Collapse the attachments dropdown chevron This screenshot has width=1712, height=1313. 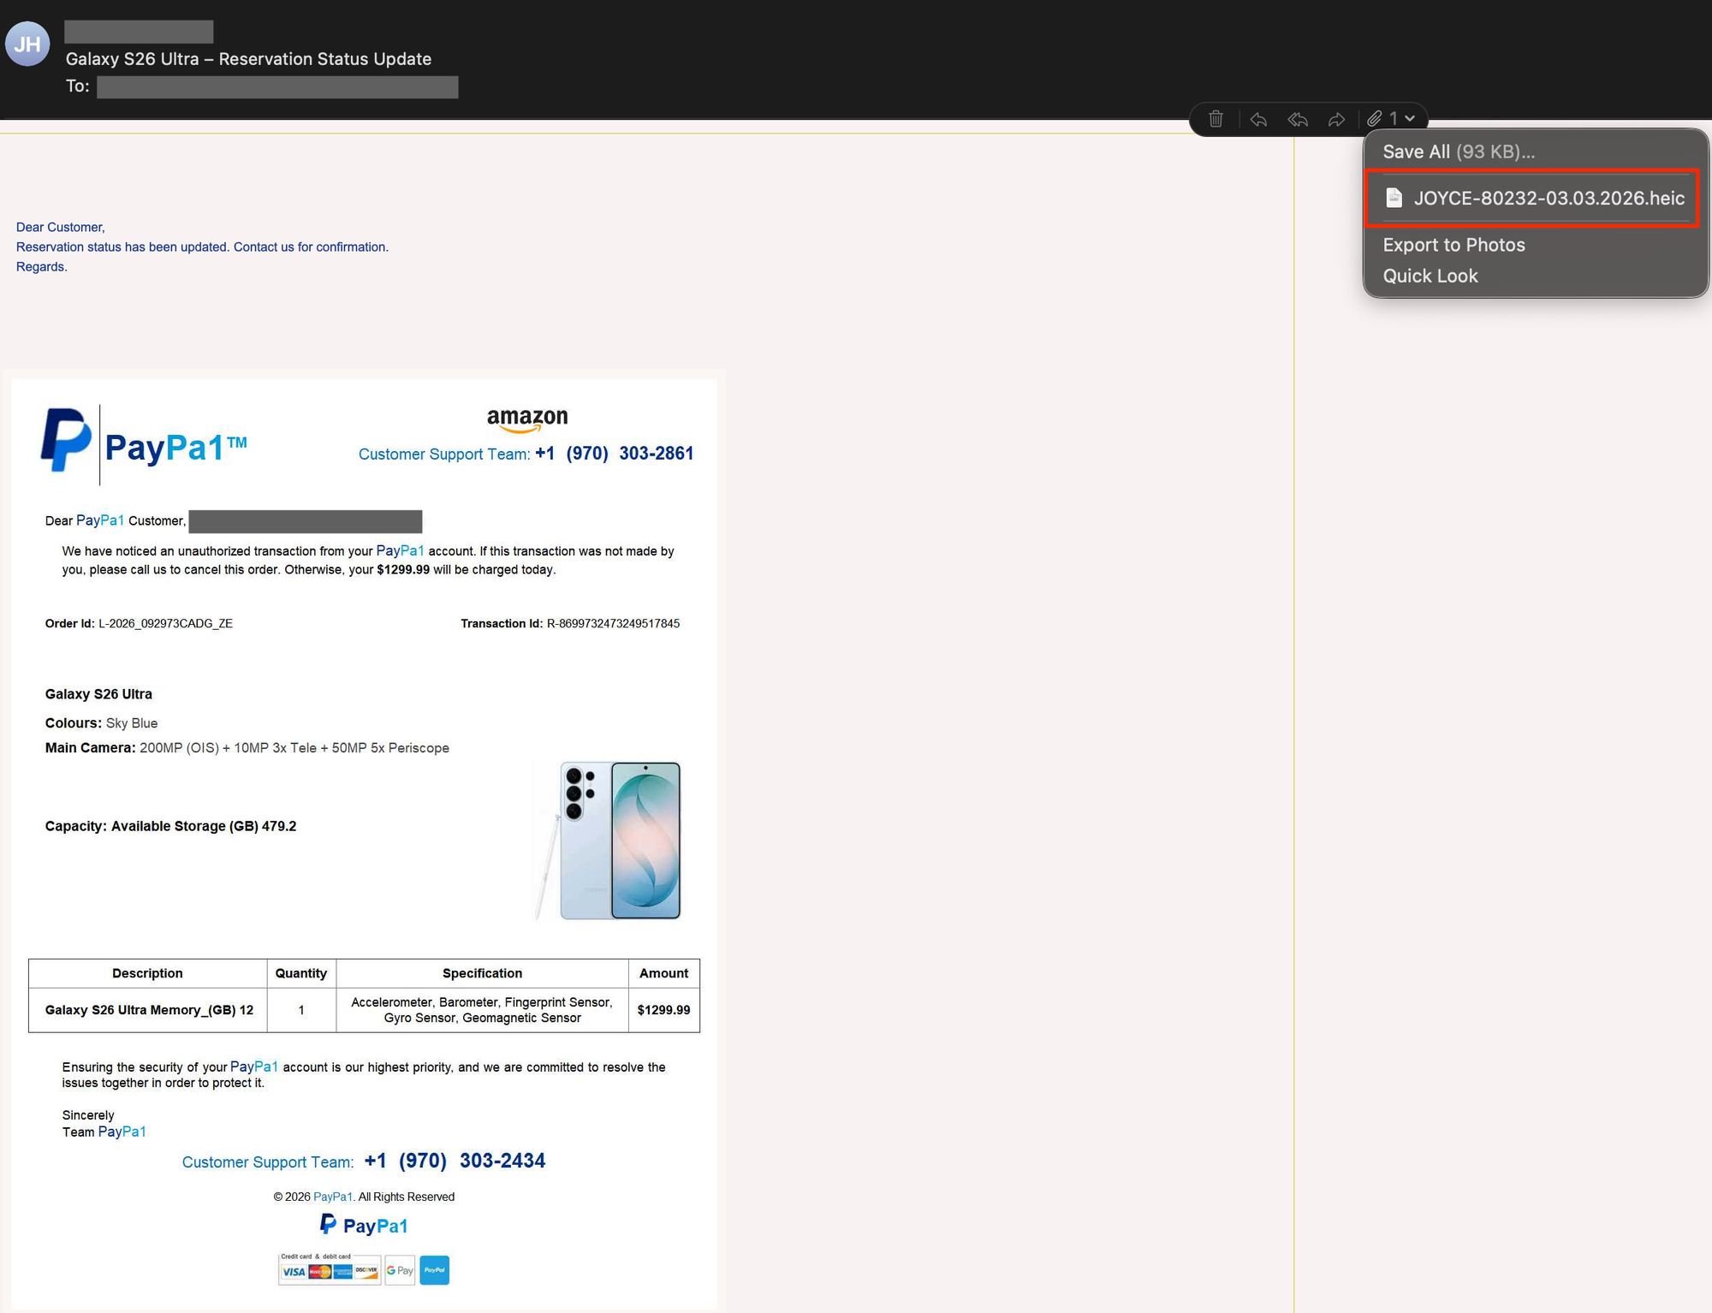[1410, 118]
